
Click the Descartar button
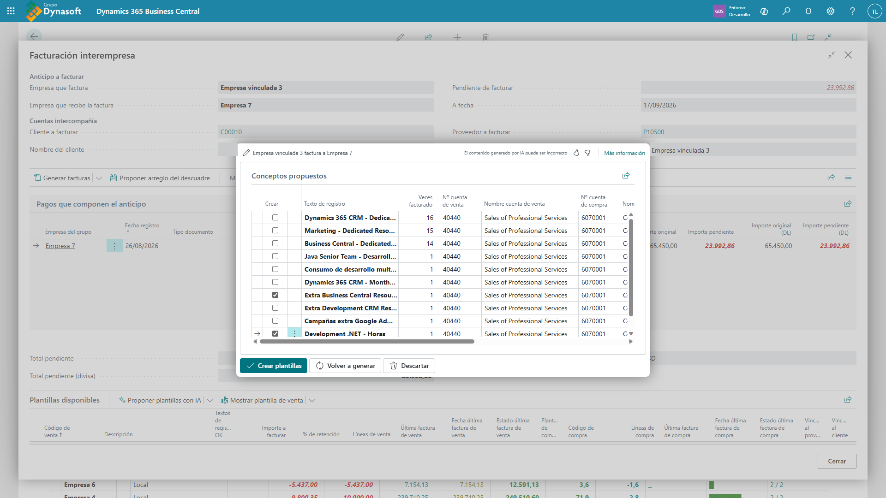[x=409, y=366]
